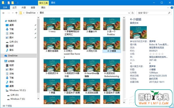Viewport: 174px width, 108px height.
Task: Switch to the 主页 ribbon tab
Action: click(x=14, y=7)
